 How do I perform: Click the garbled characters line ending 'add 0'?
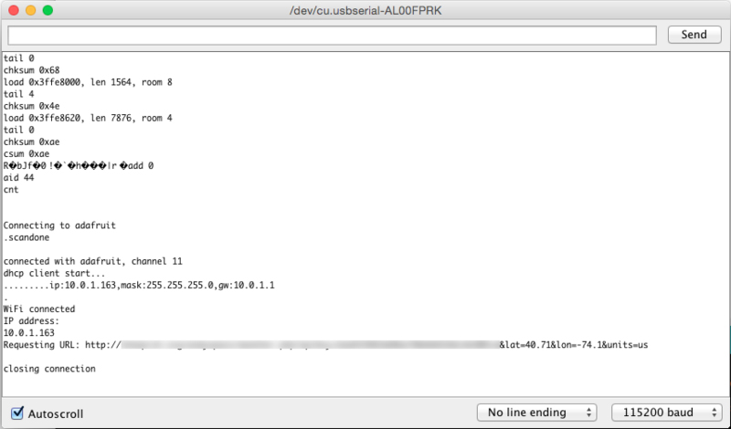[x=79, y=166]
